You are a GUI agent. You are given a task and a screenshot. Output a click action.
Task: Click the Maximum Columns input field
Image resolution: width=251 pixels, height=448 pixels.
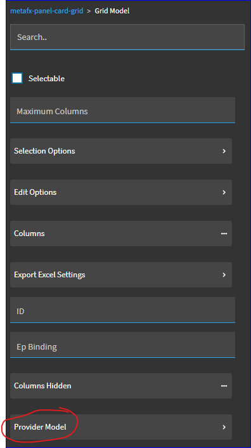123,110
